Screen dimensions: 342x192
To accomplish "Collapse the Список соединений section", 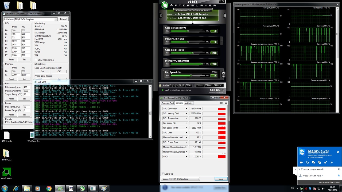I will pyautogui.click(x=299, y=169).
